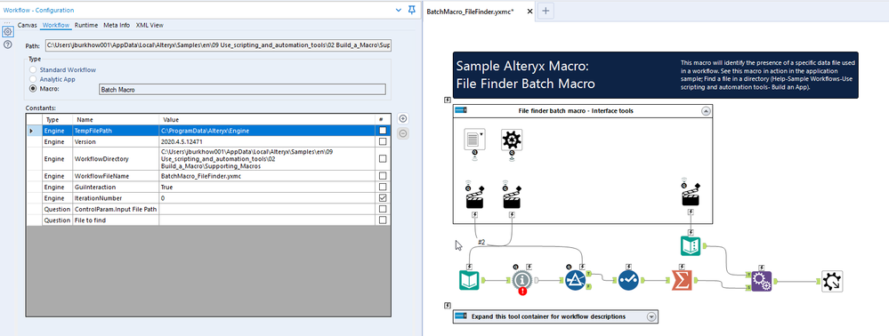Switch to the Canvas tab
This screenshot has width=889, height=336.
(x=28, y=25)
